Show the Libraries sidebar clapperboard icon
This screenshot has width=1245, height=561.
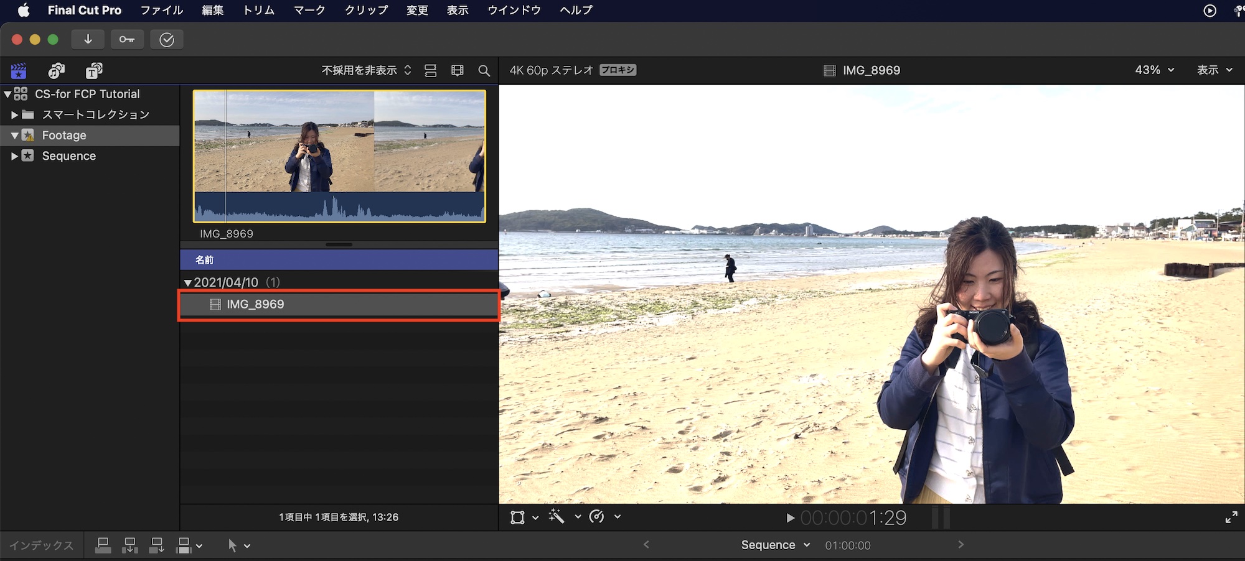(x=19, y=71)
